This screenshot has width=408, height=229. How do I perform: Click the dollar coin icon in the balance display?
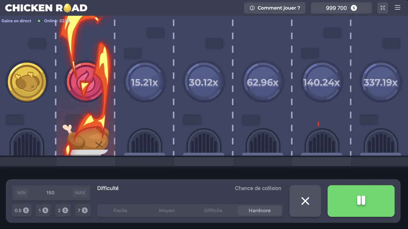tap(354, 8)
